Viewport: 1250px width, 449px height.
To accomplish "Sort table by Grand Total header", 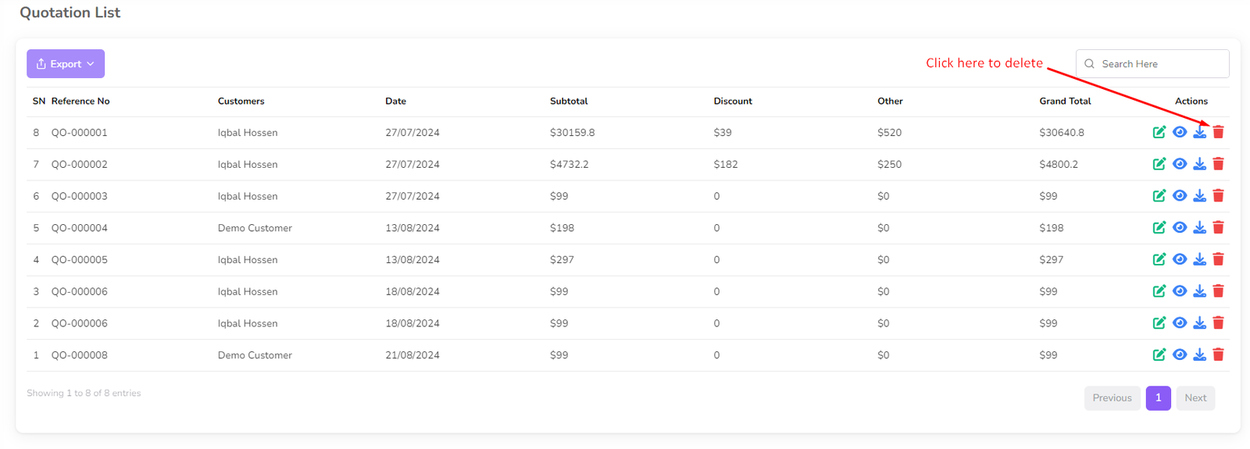I will [1065, 102].
